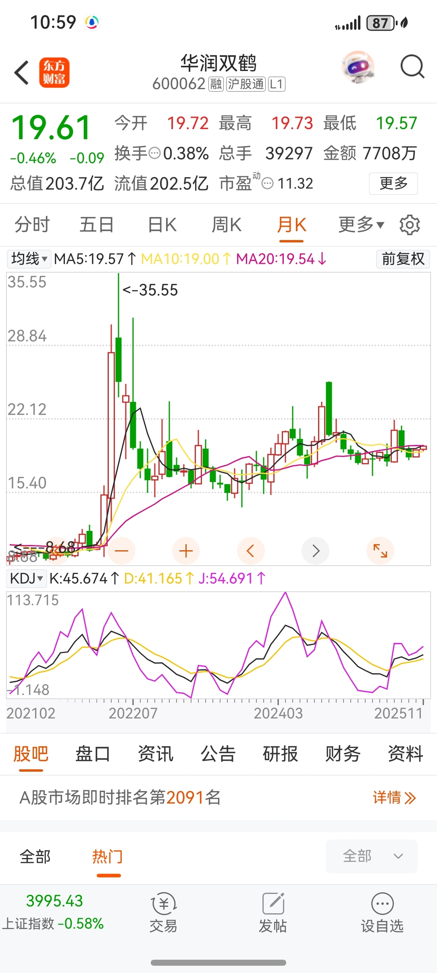Tap the 金额 7708万 turnover

tap(370, 153)
